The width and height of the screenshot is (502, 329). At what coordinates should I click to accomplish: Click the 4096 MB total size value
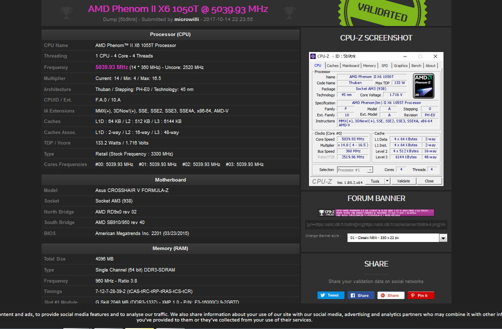click(x=104, y=259)
